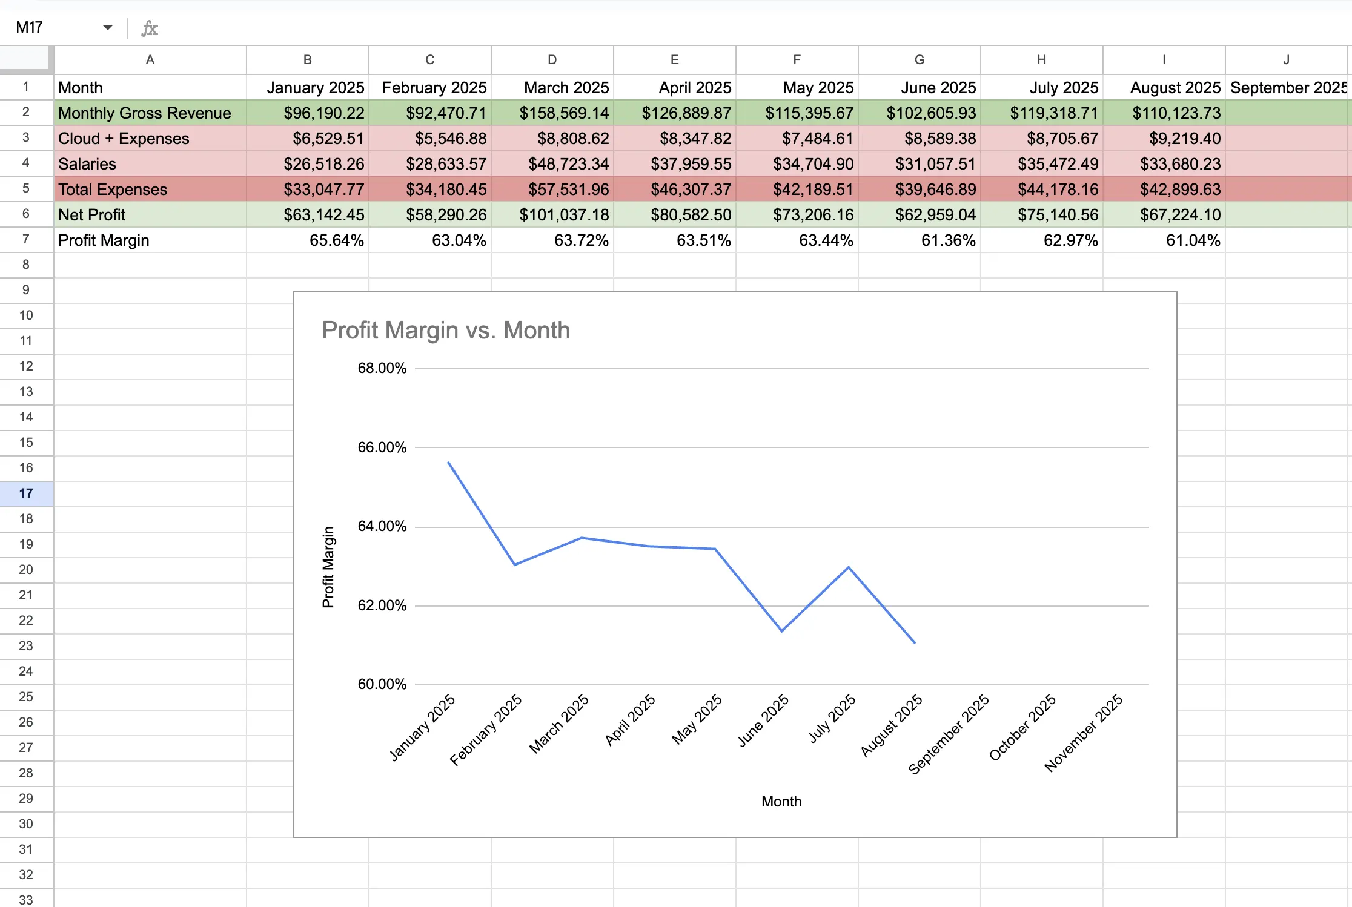Select the August 2025 Net Profit cell
The width and height of the screenshot is (1352, 907).
tap(1164, 215)
